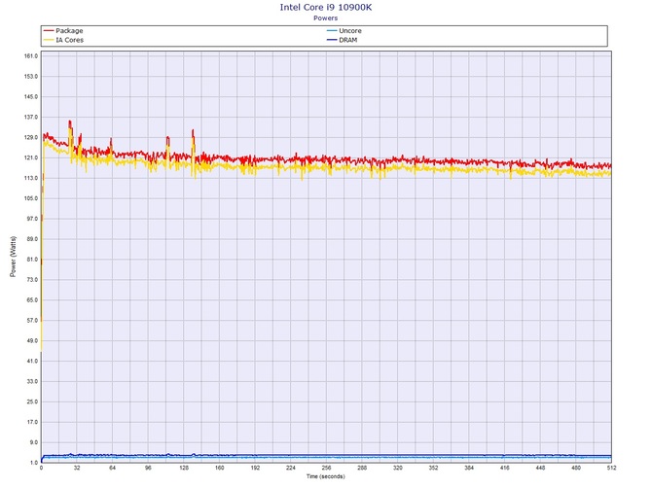Click the yellow IA Cores color swatch
The image size is (652, 488).
[49, 40]
